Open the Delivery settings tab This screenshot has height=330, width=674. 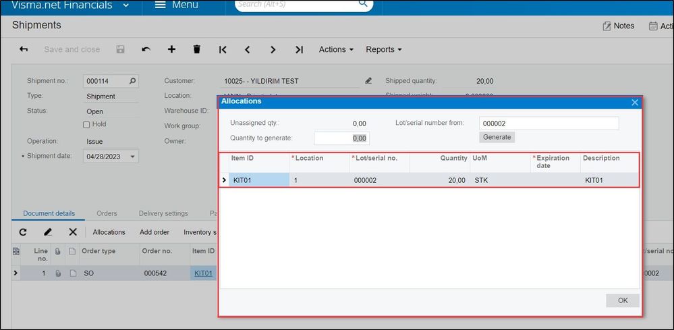coord(163,213)
